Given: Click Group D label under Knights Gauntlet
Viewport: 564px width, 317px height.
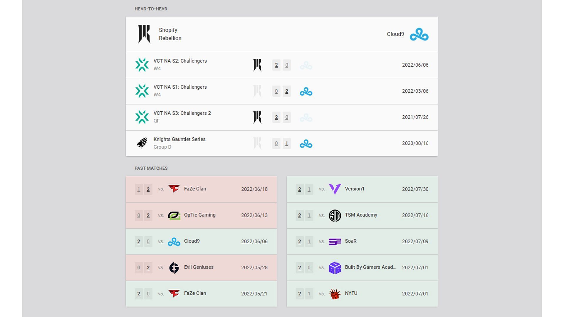Looking at the screenshot, I should [162, 147].
